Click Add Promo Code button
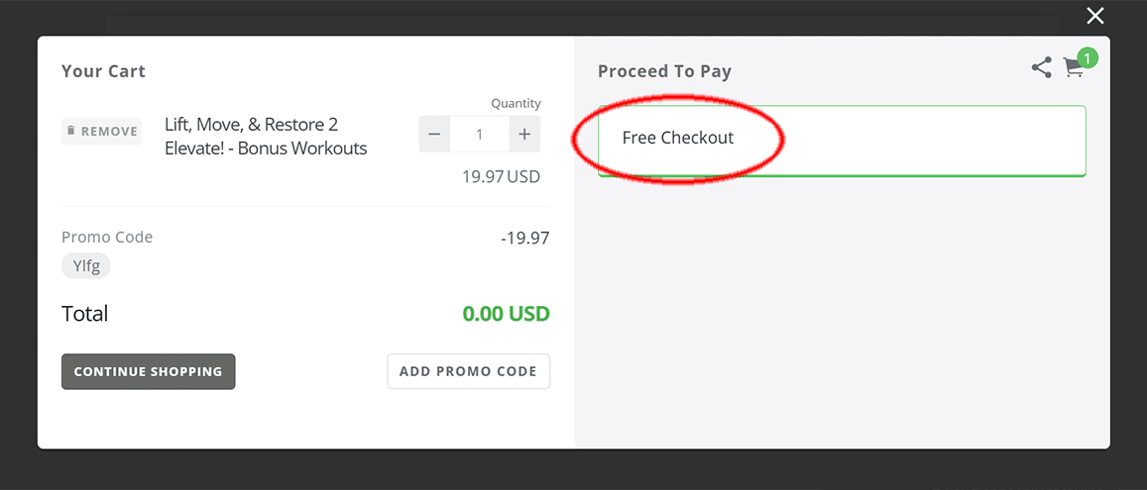The height and width of the screenshot is (490, 1147). [x=468, y=371]
